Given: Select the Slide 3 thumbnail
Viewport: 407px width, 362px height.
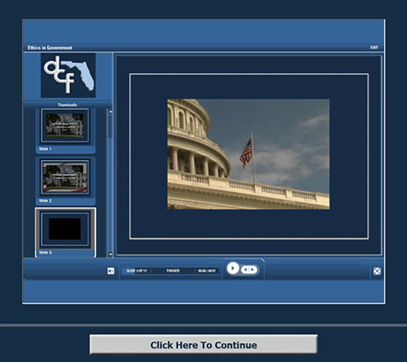Looking at the screenshot, I should [x=65, y=229].
